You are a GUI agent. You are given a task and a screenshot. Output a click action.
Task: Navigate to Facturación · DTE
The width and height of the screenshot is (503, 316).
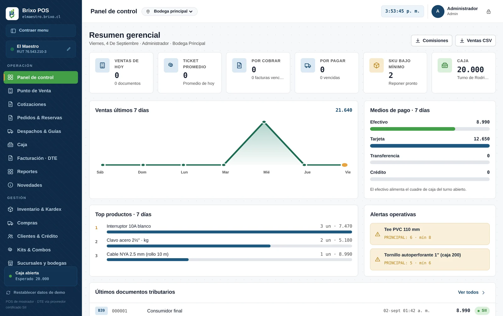(x=41, y=158)
